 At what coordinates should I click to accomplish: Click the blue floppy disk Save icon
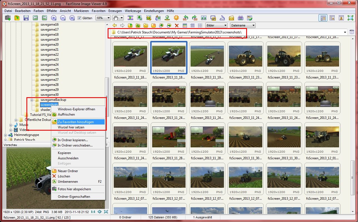click(x=26, y=18)
